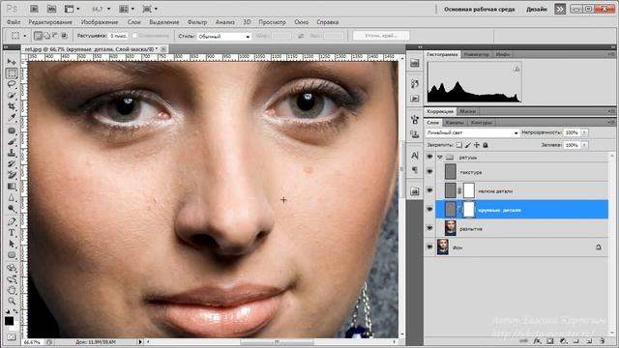Select the Dodge tool

[12, 209]
